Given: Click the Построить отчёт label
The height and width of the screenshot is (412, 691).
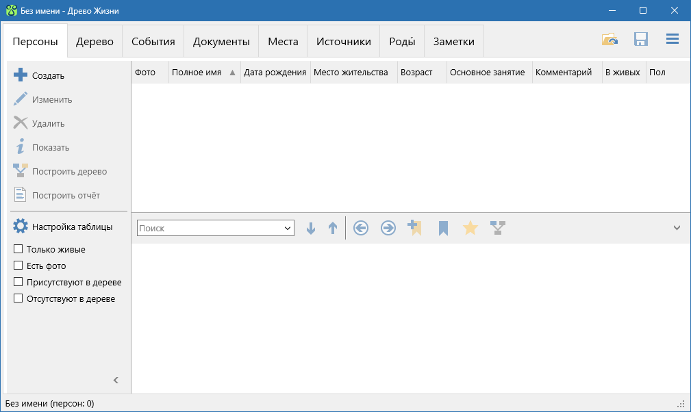Looking at the screenshot, I should tap(66, 195).
